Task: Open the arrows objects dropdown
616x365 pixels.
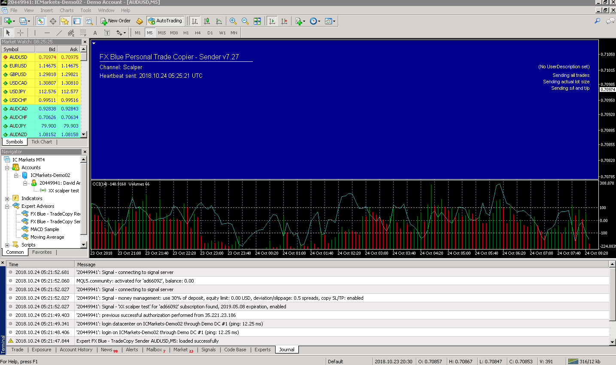Action: click(124, 33)
